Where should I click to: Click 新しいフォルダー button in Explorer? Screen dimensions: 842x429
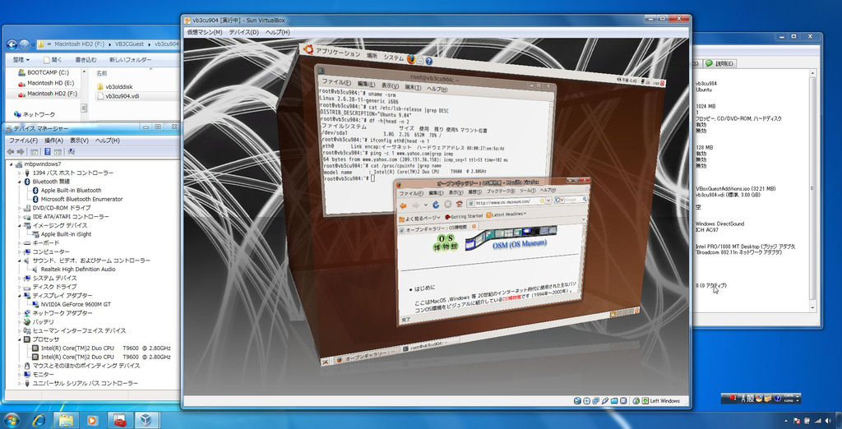130,60
